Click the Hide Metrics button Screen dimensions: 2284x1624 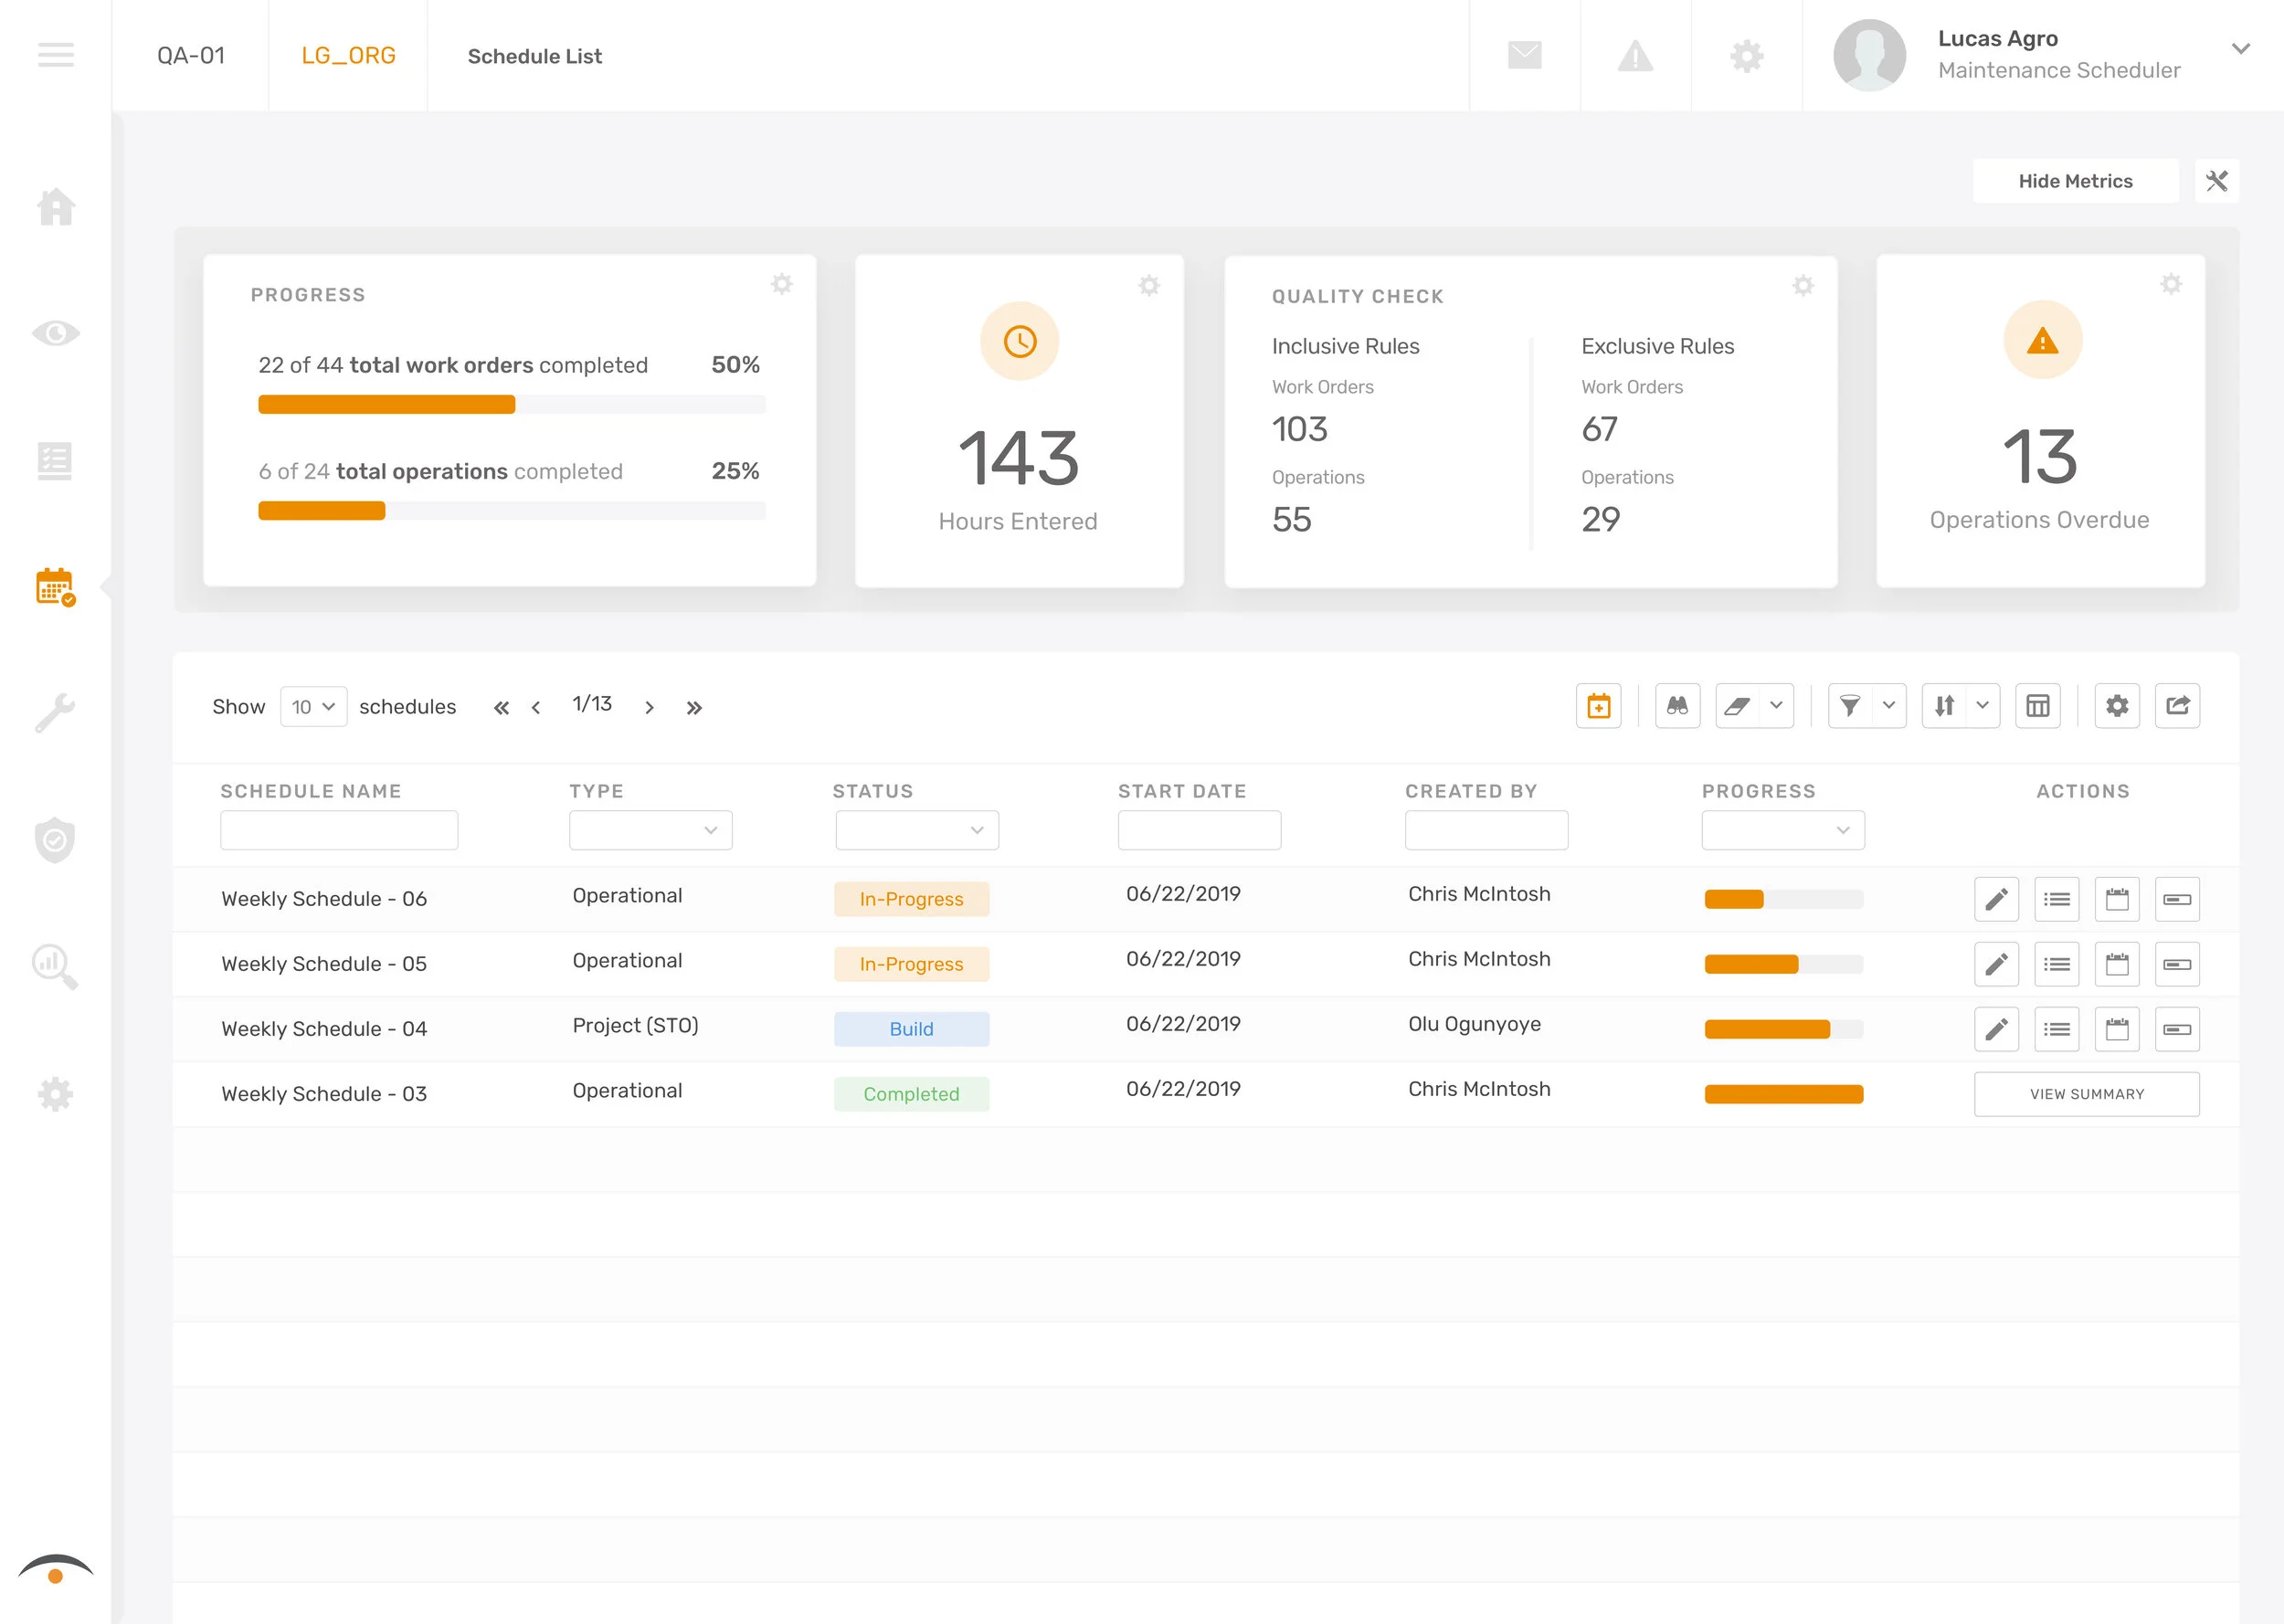pyautogui.click(x=2075, y=181)
